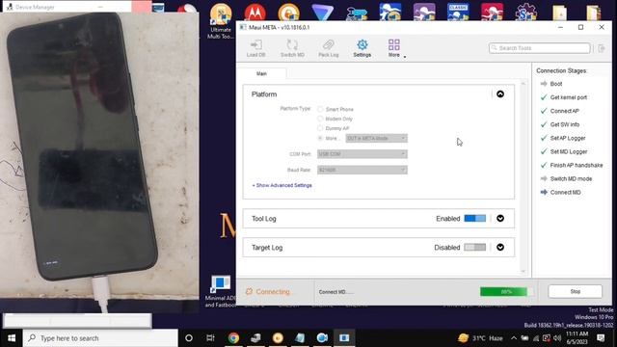Open the Baud Rate dropdown
617x347 pixels.
tap(362, 170)
